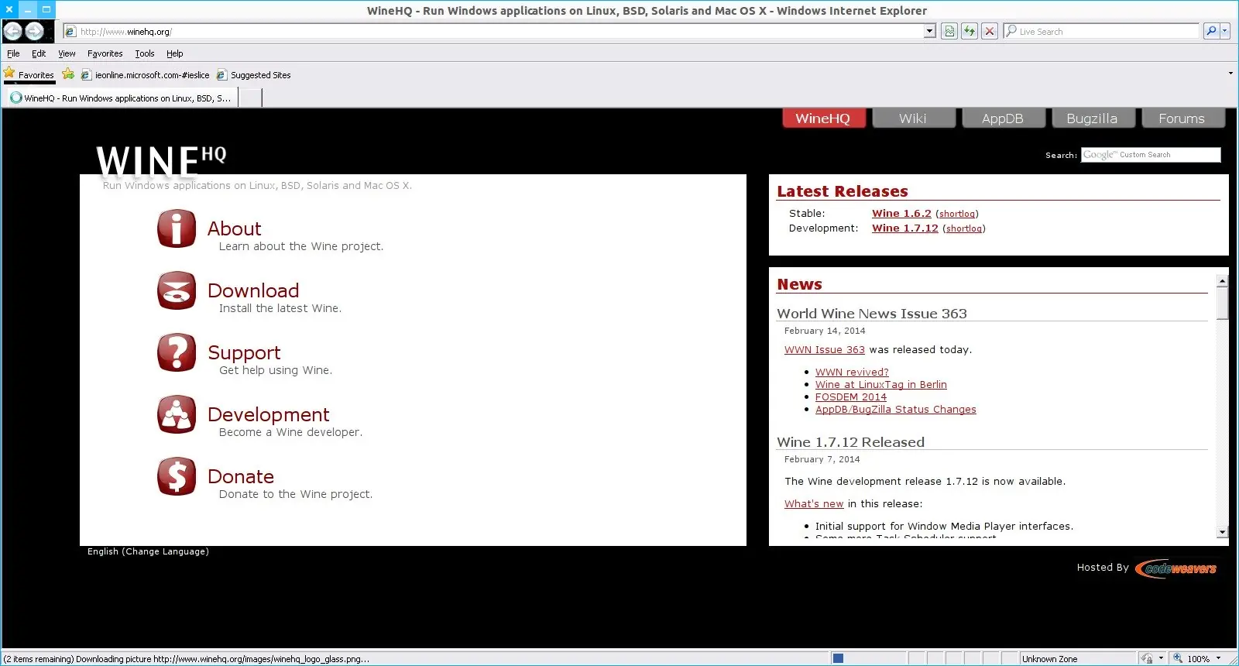The width and height of the screenshot is (1239, 666).
Task: Click the Support question mark icon
Action: tap(177, 352)
